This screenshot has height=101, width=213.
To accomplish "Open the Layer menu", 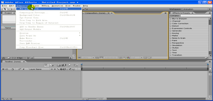I will 36,6.
